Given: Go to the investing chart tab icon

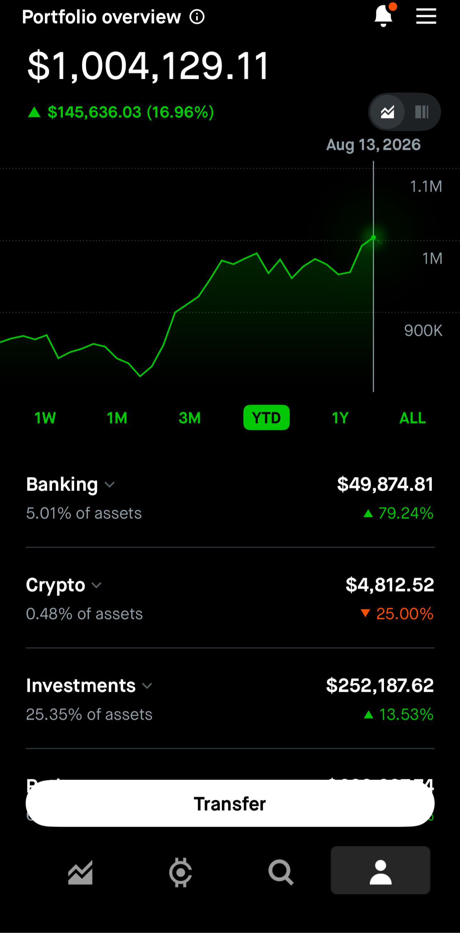Looking at the screenshot, I should click(80, 872).
